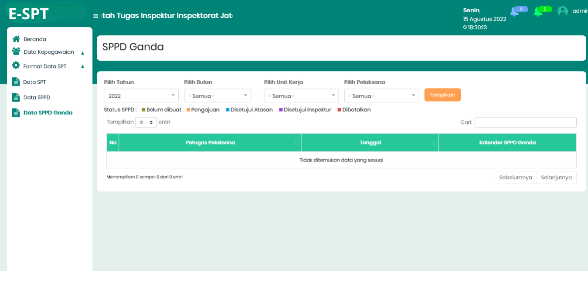
Task: Go to Selanjutnya page
Action: pos(556,178)
